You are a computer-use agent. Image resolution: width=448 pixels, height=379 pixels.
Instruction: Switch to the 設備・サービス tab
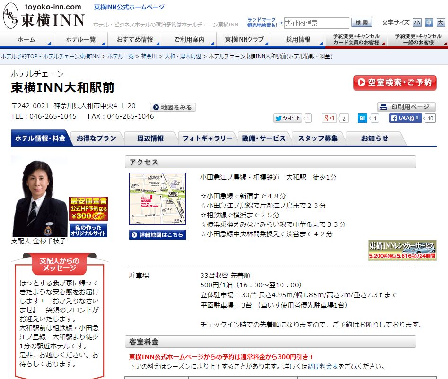(x=264, y=138)
